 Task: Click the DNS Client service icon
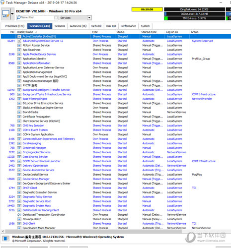pyautogui.click(x=19, y=224)
